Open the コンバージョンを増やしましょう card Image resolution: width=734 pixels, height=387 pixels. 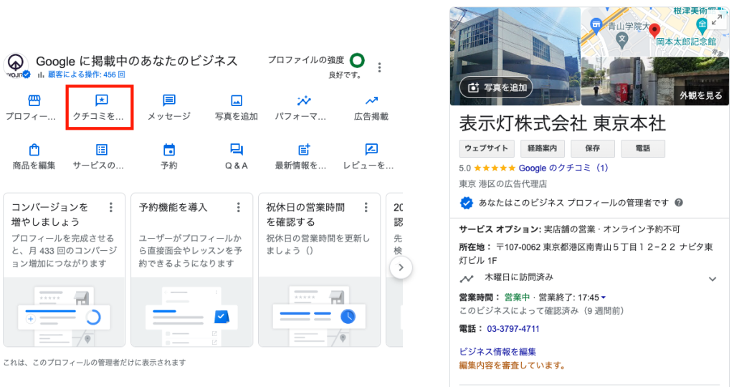(65, 270)
